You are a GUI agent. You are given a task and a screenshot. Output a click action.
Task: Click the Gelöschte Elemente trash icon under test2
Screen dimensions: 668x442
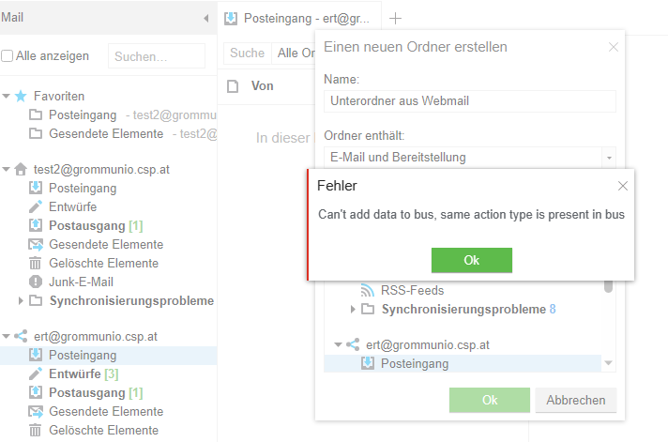[36, 263]
